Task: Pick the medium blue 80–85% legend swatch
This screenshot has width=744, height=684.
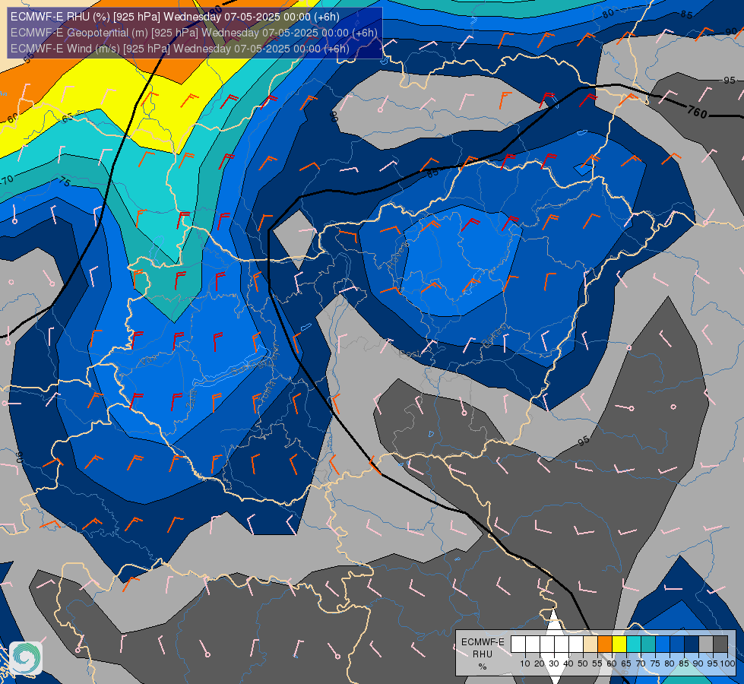Action: [676, 644]
